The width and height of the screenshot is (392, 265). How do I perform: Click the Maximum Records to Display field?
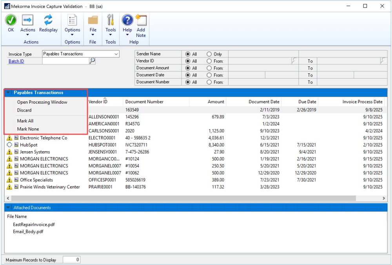tap(72, 260)
